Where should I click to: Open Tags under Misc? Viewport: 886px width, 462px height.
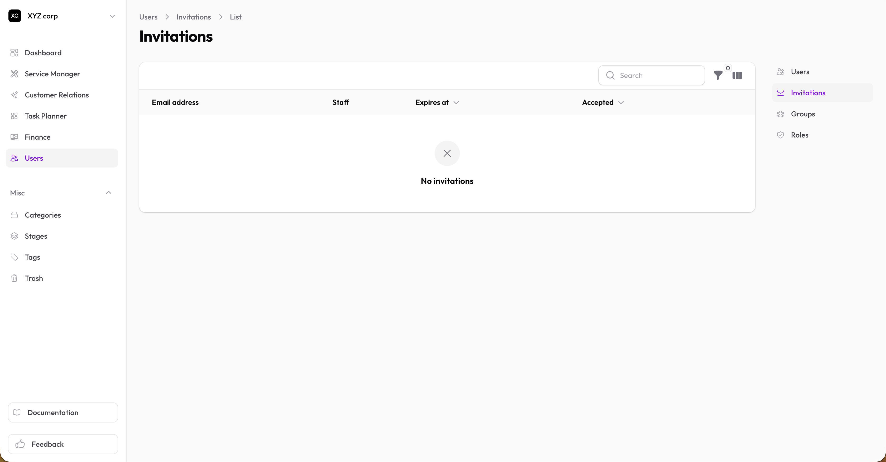tap(62, 257)
